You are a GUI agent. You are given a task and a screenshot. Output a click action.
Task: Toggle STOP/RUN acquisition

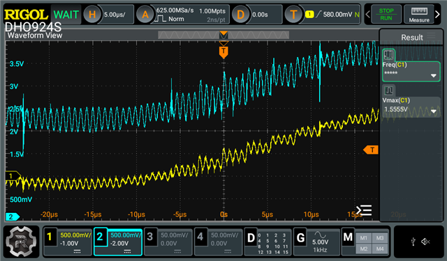386,14
